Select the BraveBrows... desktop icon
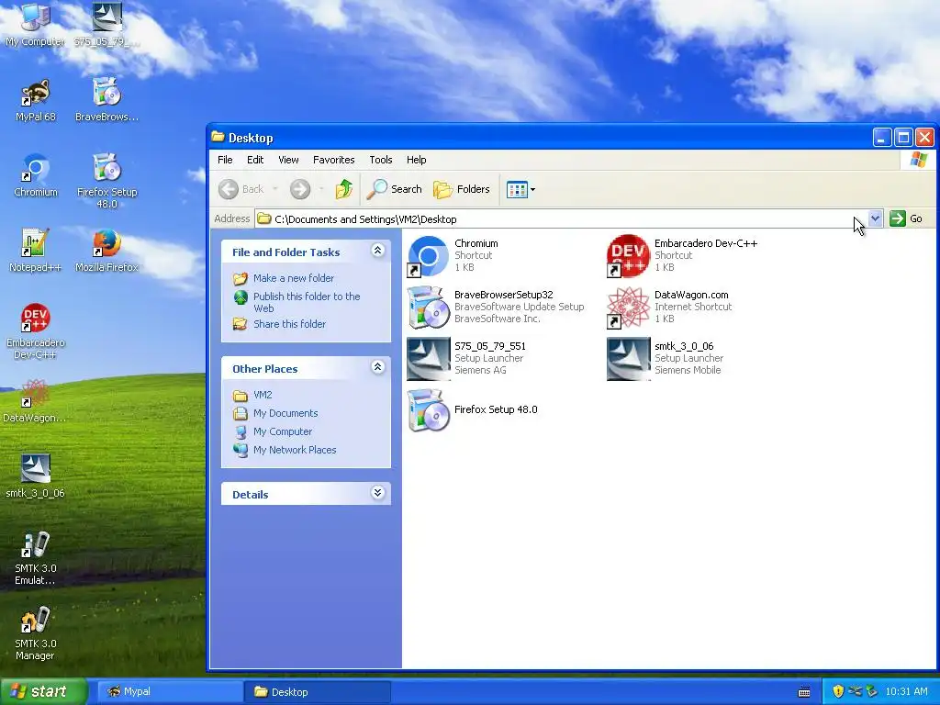 pyautogui.click(x=106, y=100)
